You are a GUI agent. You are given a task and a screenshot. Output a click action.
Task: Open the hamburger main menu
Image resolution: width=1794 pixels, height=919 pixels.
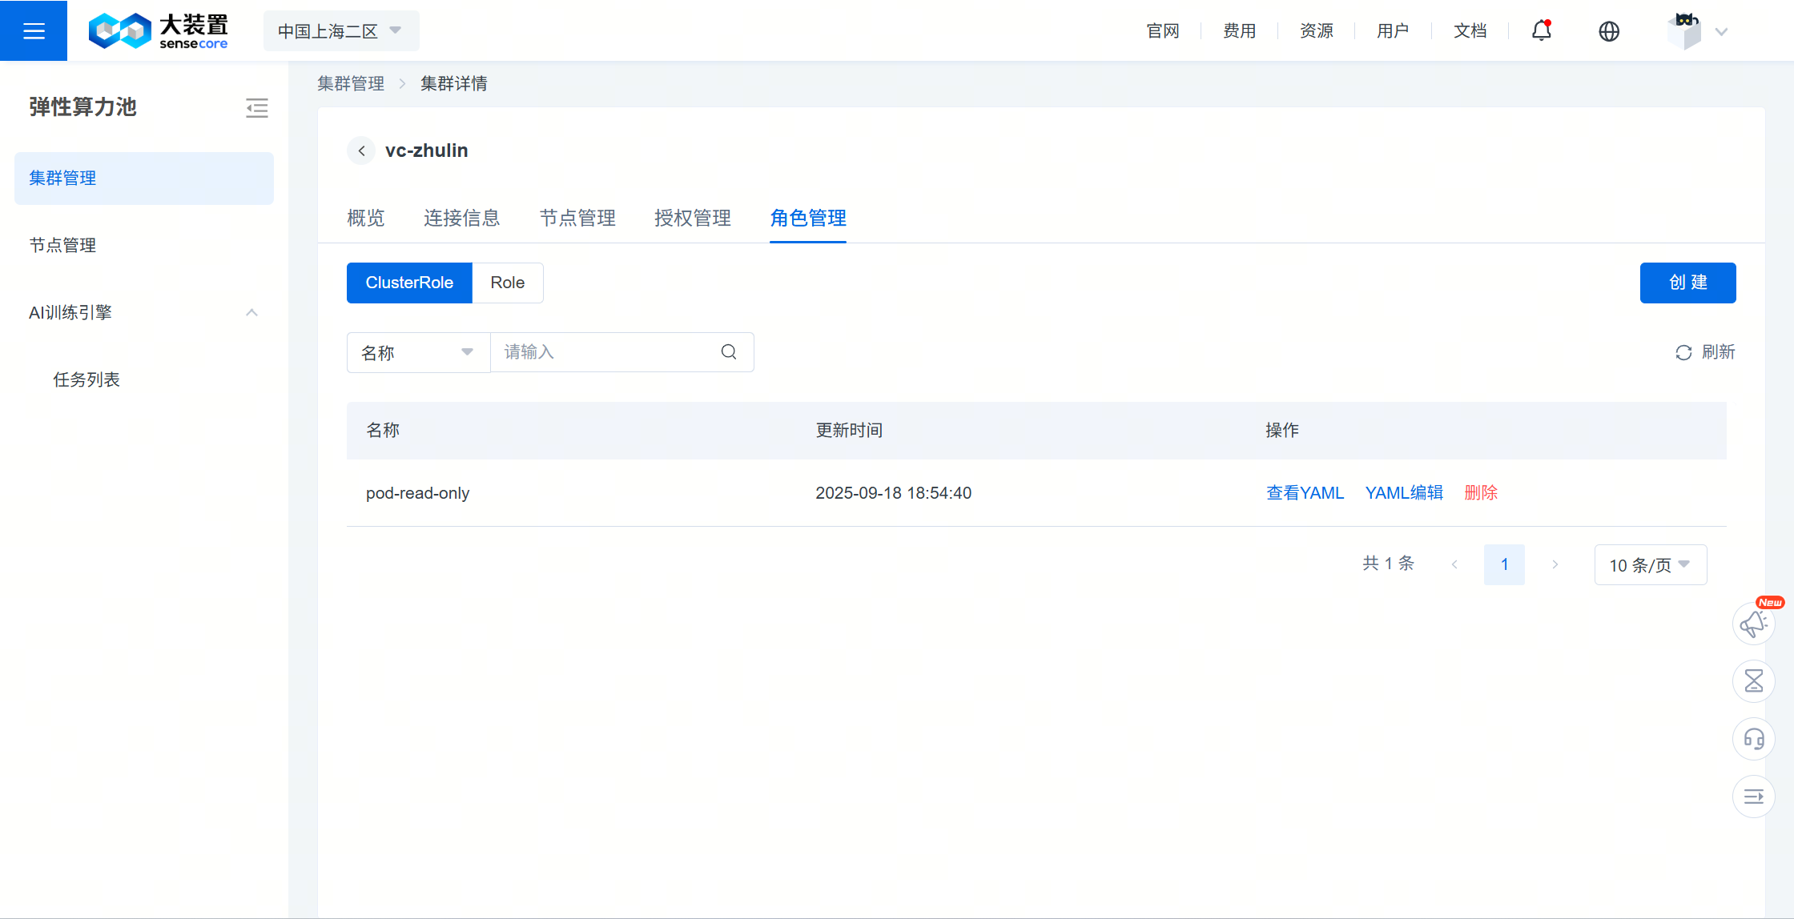[34, 30]
